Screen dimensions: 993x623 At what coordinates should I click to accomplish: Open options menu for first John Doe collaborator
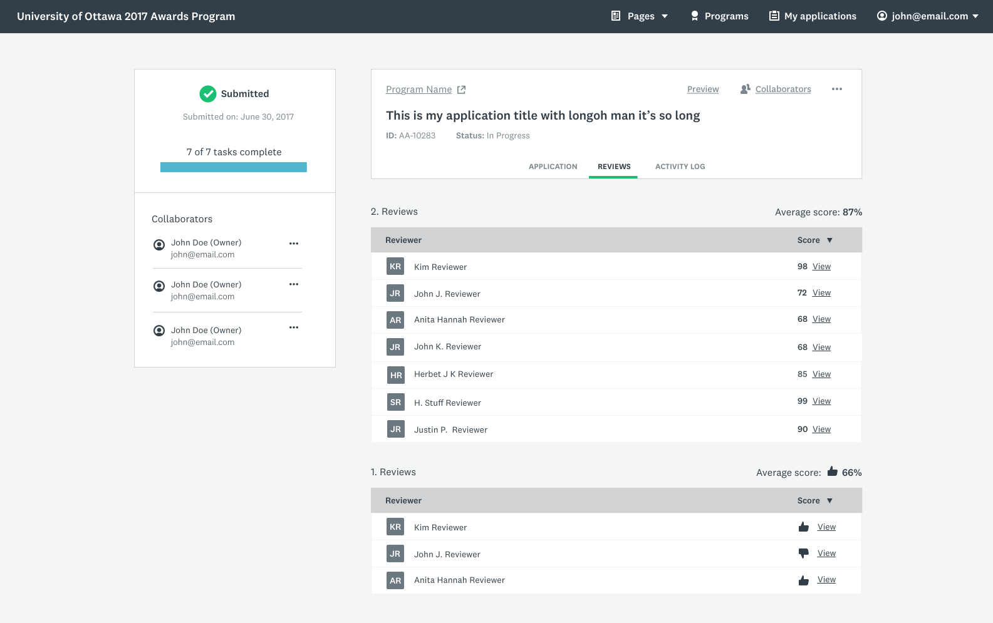pyautogui.click(x=293, y=244)
